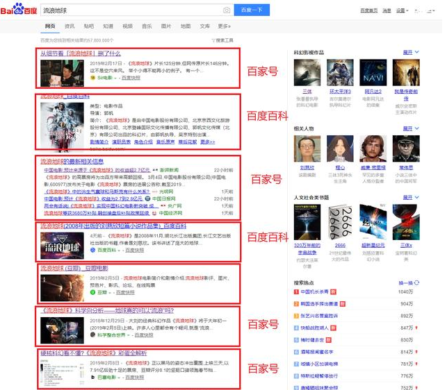
Task: Click the 百度百科 source icon in fourth result
Action: (92, 250)
